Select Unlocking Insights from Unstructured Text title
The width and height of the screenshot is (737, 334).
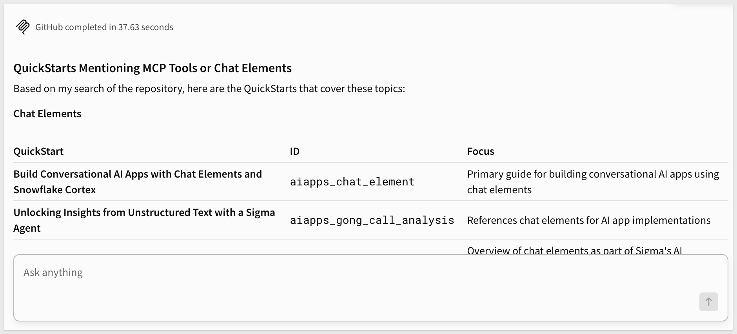click(x=144, y=220)
